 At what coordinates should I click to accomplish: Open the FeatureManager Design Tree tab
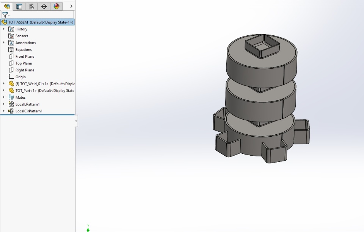click(x=7, y=6)
